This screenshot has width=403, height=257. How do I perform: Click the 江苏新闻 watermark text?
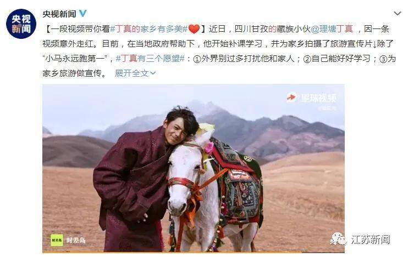(371, 239)
